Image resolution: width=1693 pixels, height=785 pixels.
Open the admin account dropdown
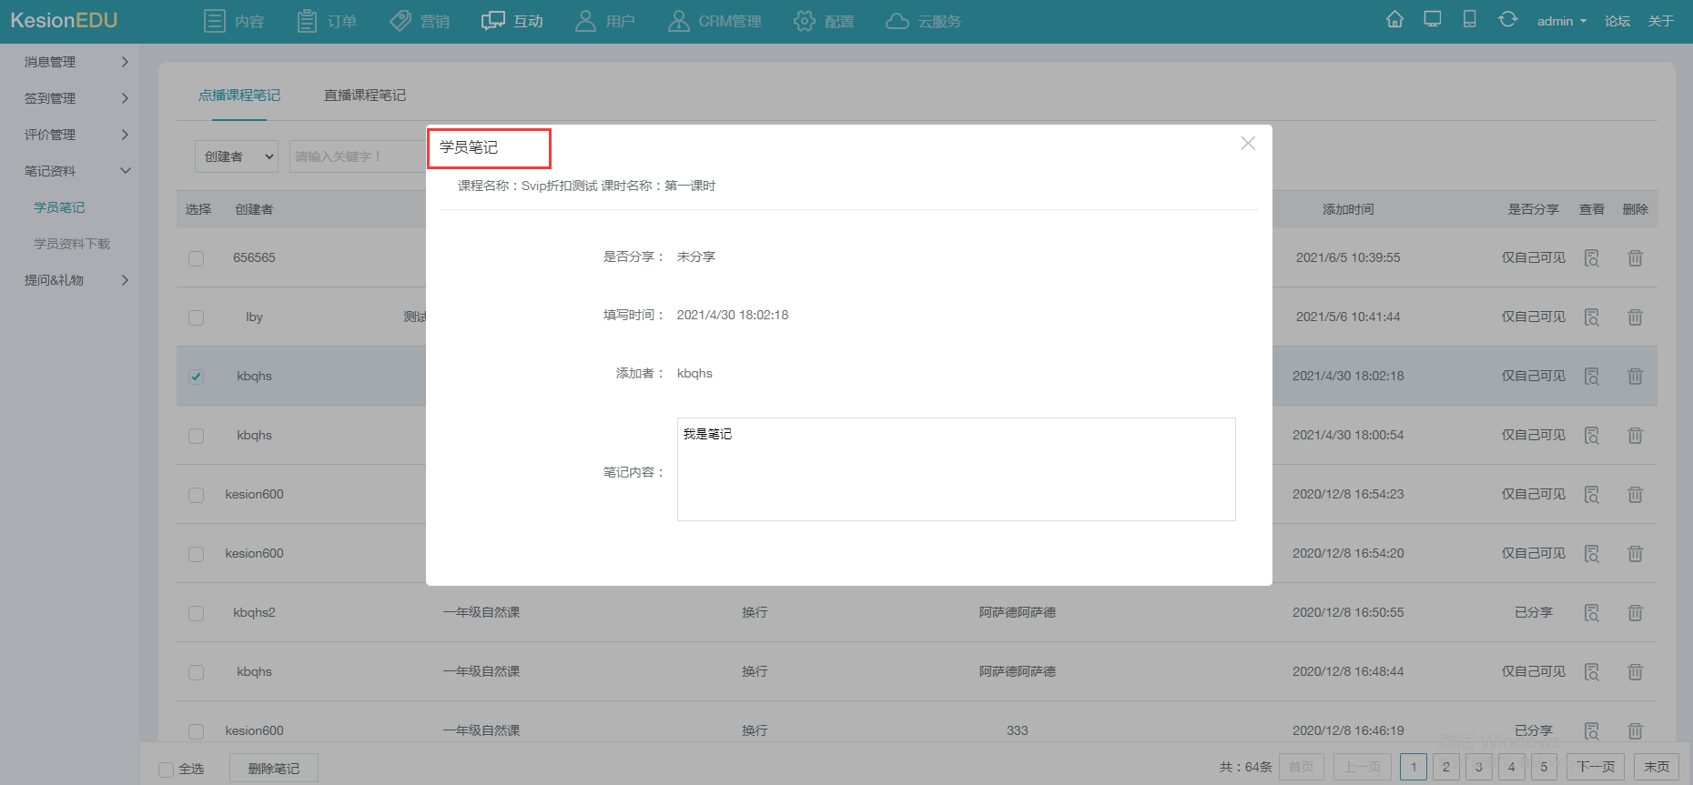1561,21
